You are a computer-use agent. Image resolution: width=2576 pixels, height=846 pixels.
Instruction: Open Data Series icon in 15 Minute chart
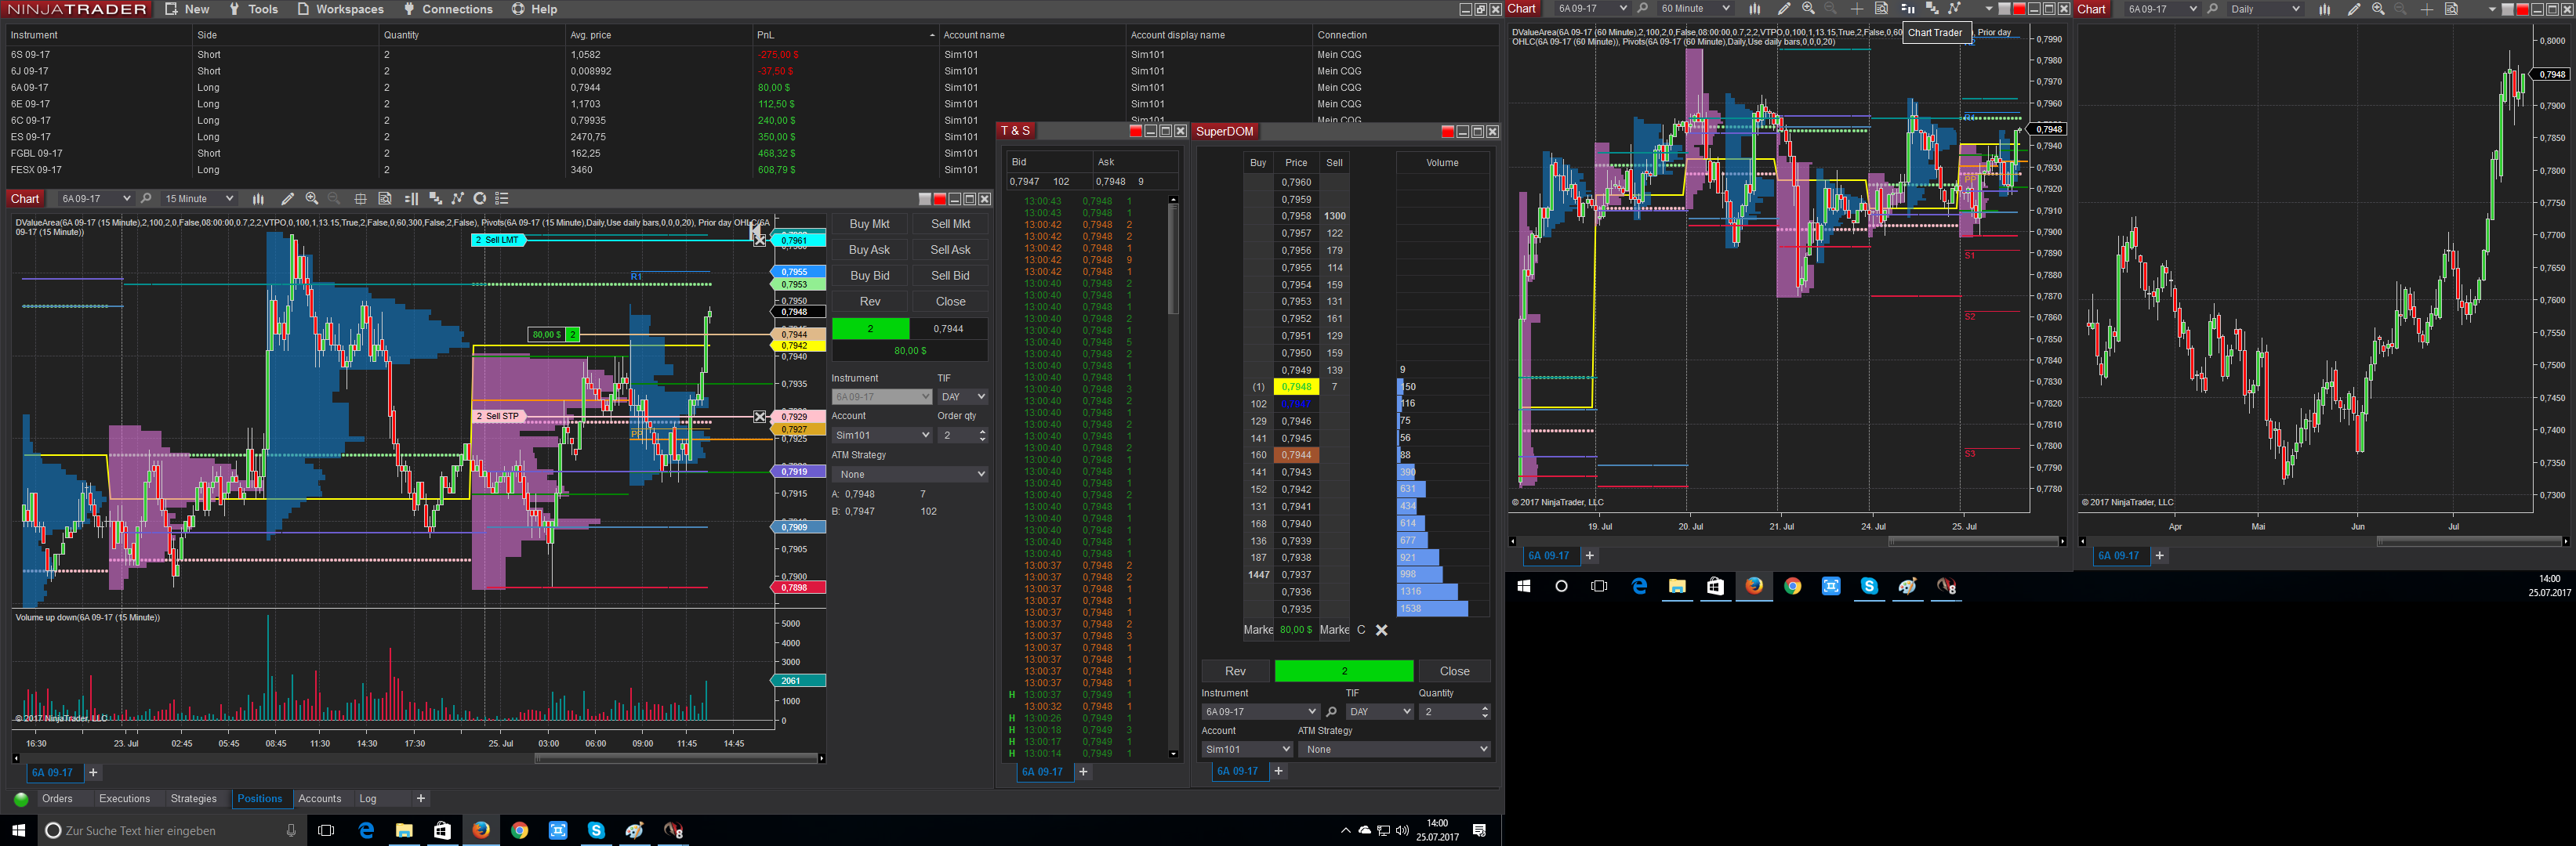(435, 199)
